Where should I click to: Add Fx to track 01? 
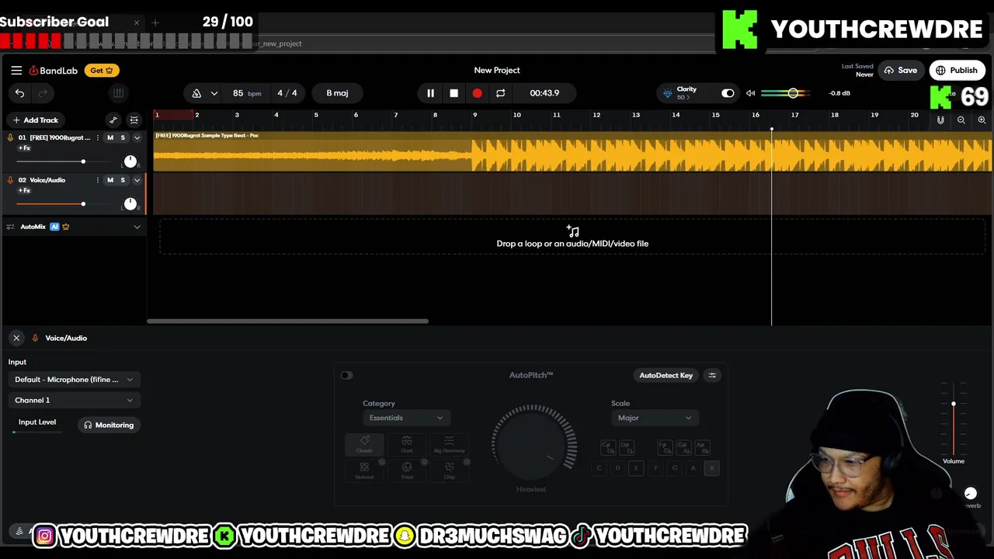[x=24, y=148]
